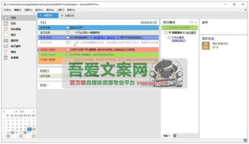
Task: Tick the 提醒通知 to-do checkbox
Action: pos(166,33)
